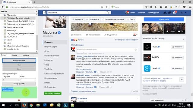Open notifications globe icon
This screenshot has width=193, height=108.
175,13
